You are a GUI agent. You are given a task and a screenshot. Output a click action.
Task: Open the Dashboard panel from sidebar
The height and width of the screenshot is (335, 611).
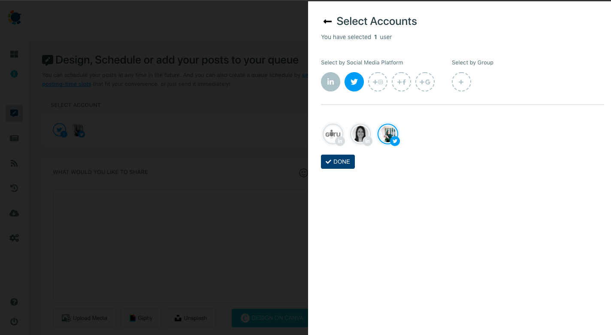click(14, 54)
